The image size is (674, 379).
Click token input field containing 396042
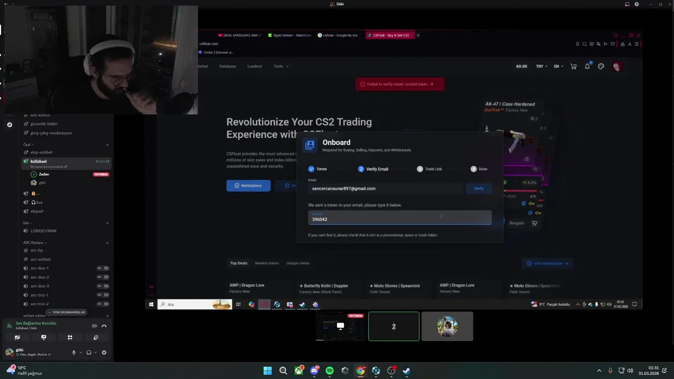[x=400, y=218]
